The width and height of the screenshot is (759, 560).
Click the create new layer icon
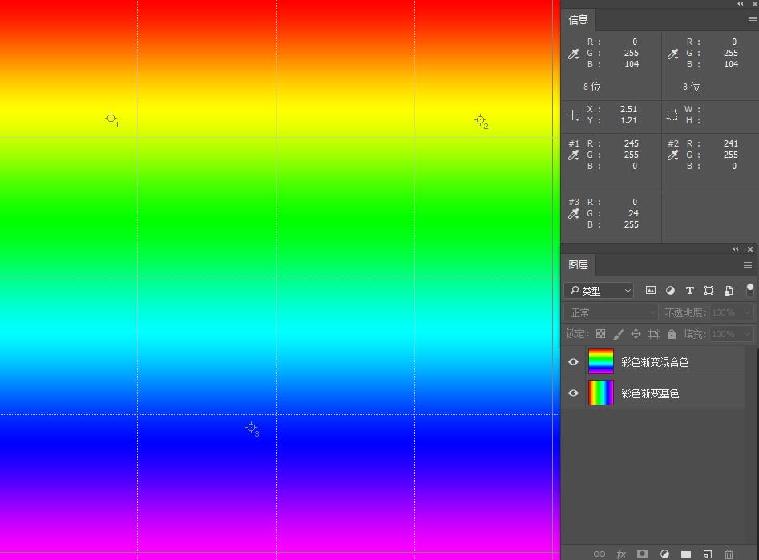pos(707,554)
